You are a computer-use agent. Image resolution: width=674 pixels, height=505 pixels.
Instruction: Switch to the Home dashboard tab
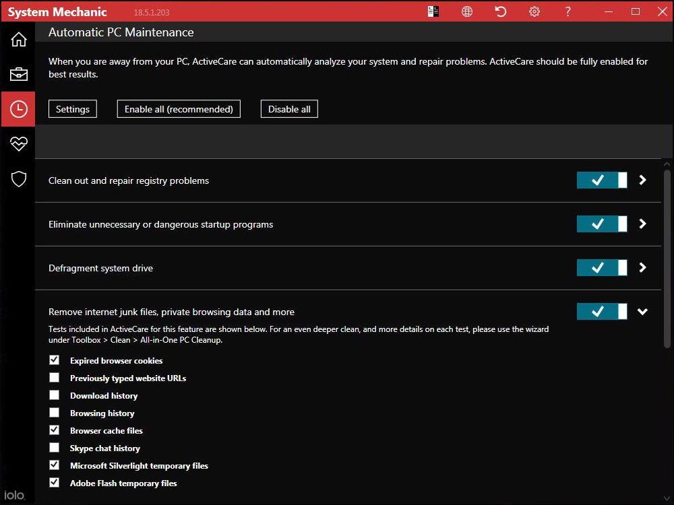(x=18, y=39)
